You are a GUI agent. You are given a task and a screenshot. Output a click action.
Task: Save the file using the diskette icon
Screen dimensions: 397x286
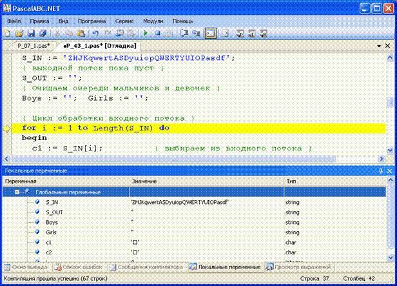(x=31, y=34)
